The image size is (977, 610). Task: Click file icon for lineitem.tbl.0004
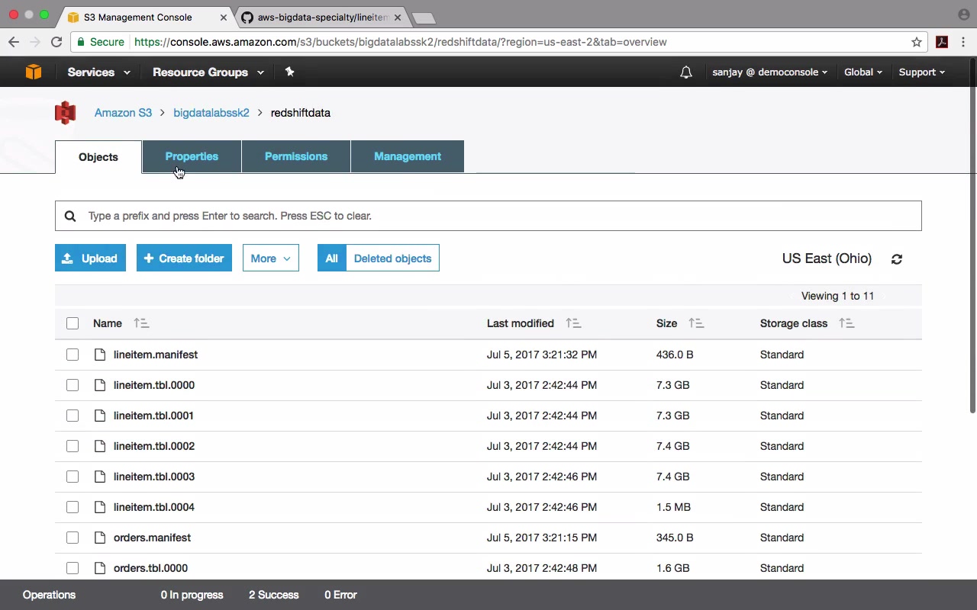click(100, 507)
